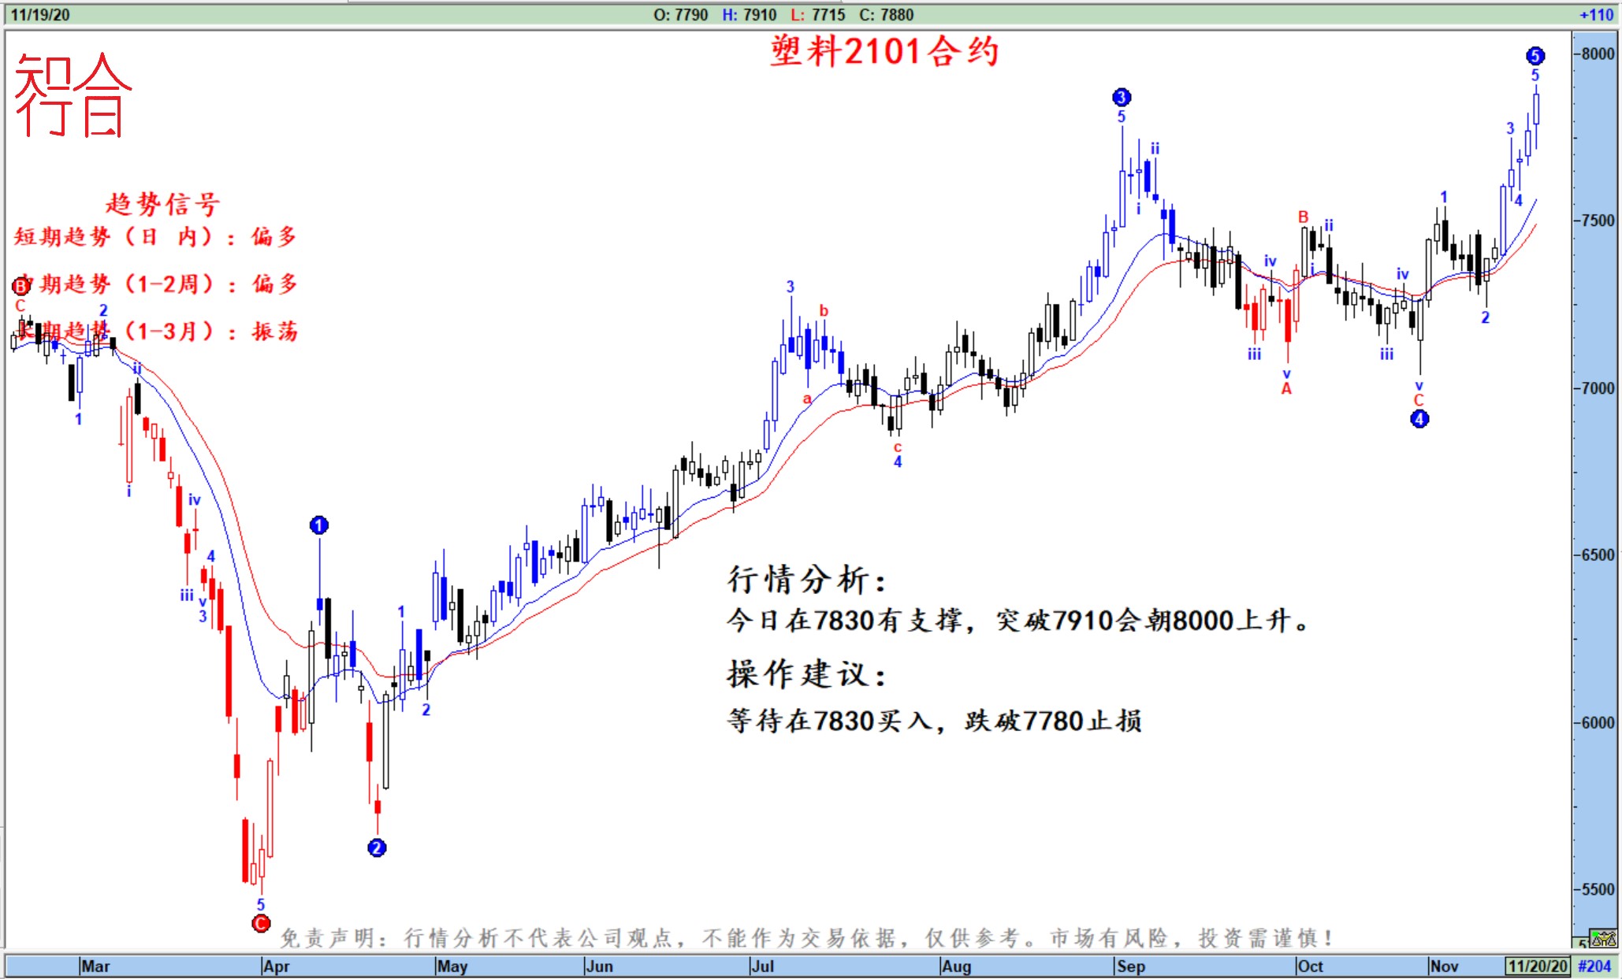Image resolution: width=1622 pixels, height=979 pixels.
Task: Click blue circled wave 4 marker near November
Action: tap(1419, 419)
